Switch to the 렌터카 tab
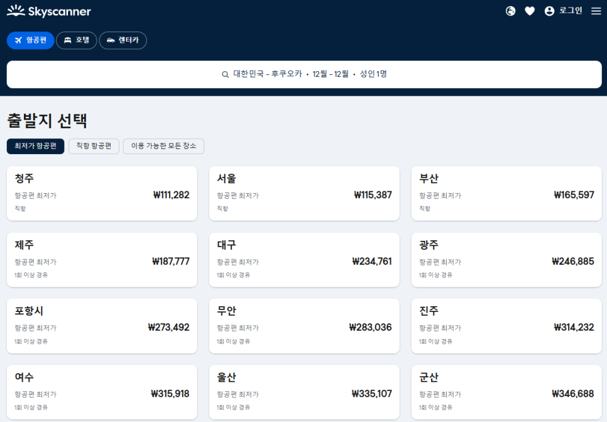 [x=123, y=40]
